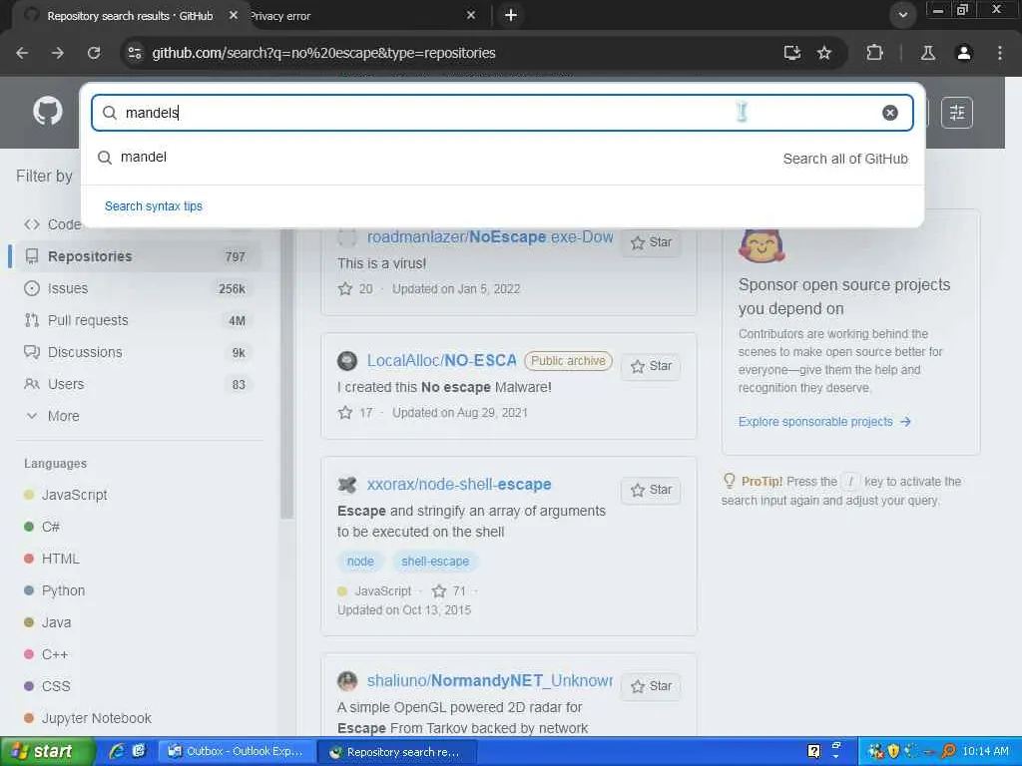1022x766 pixels.
Task: Open roadmanlazer/NoEscape.exe repository
Action: [490, 237]
